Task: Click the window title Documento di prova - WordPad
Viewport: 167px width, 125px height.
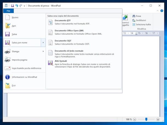Action: [x=44, y=6]
